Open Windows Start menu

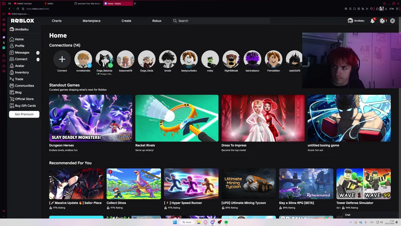(175, 222)
